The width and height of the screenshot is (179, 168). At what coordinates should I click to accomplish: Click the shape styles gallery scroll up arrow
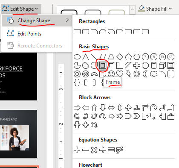tap(132, 9)
